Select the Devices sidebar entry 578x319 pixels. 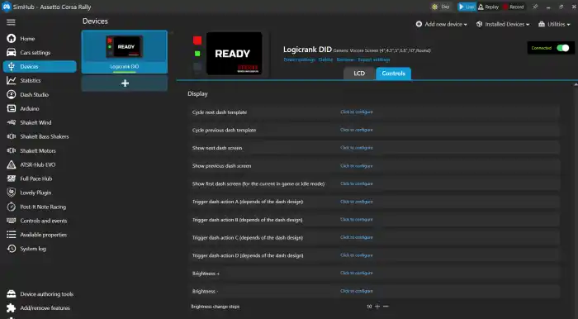(x=40, y=66)
